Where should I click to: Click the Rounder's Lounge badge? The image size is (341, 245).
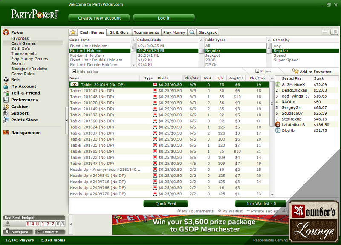(314, 222)
